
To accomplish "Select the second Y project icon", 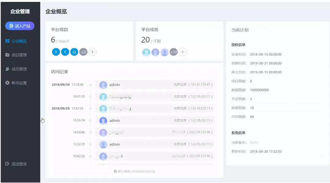I will 65,52.
